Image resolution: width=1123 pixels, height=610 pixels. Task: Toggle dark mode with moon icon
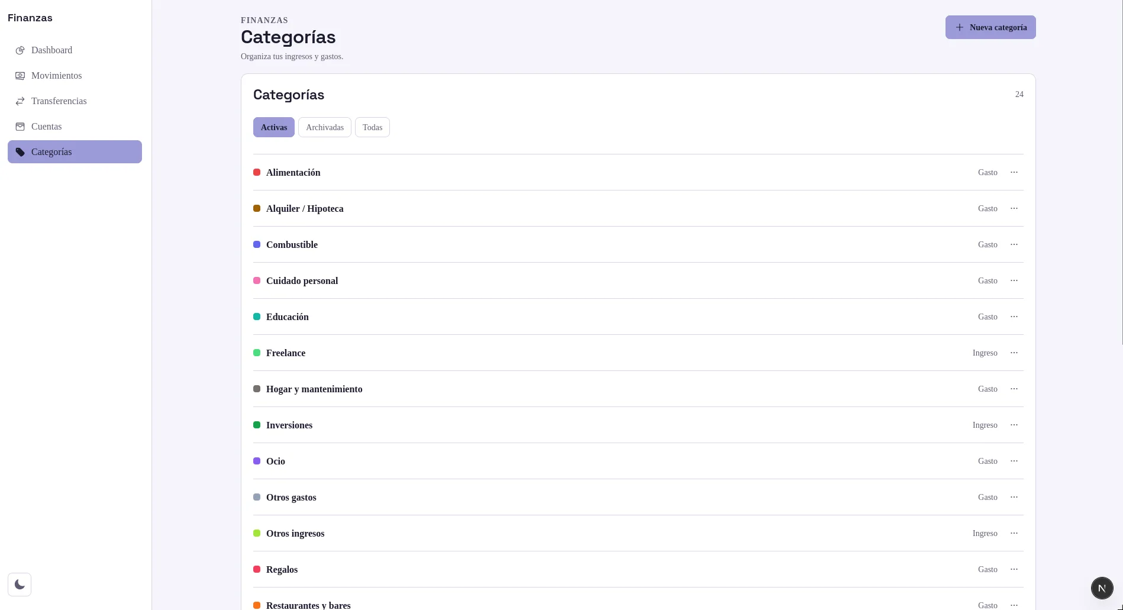[20, 585]
